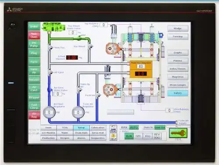Screen dimensions: 219x165
Task: Set Index to REV JOG
Action: coord(157,136)
